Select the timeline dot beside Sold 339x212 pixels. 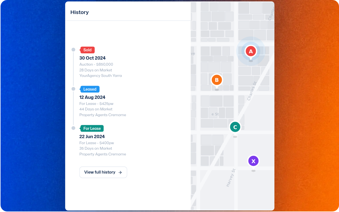(73, 50)
